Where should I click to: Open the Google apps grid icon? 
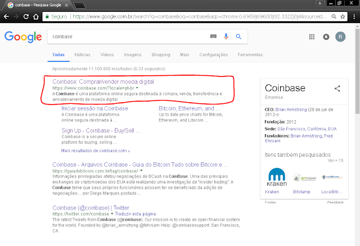(312, 37)
